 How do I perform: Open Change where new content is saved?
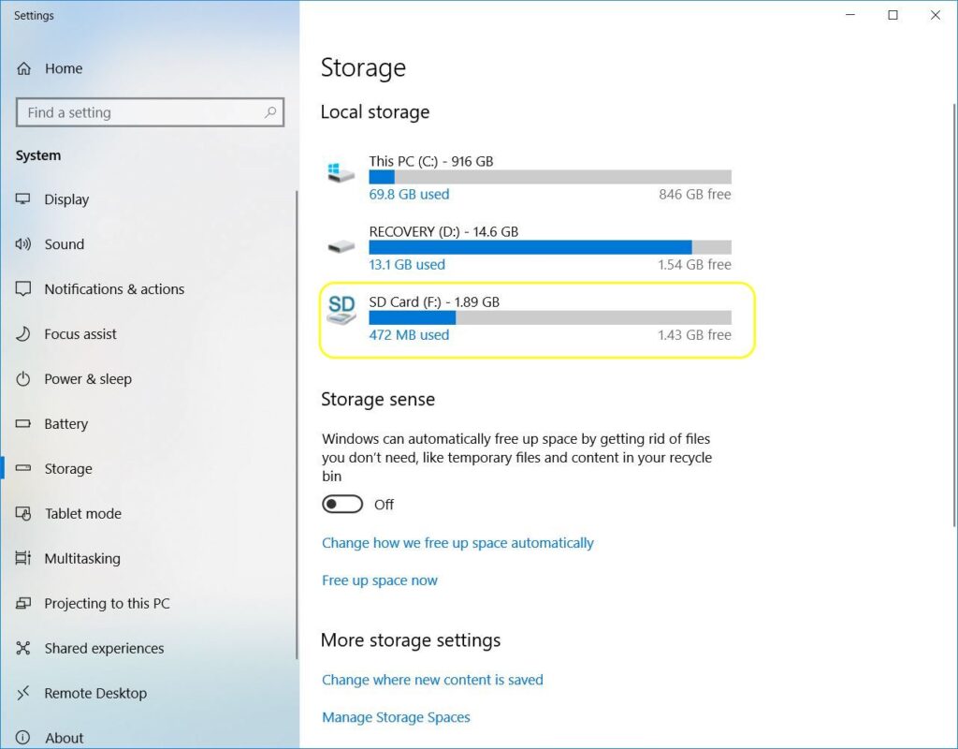432,680
